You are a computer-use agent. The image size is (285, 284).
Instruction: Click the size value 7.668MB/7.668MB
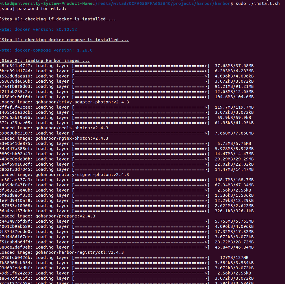pos(234,133)
